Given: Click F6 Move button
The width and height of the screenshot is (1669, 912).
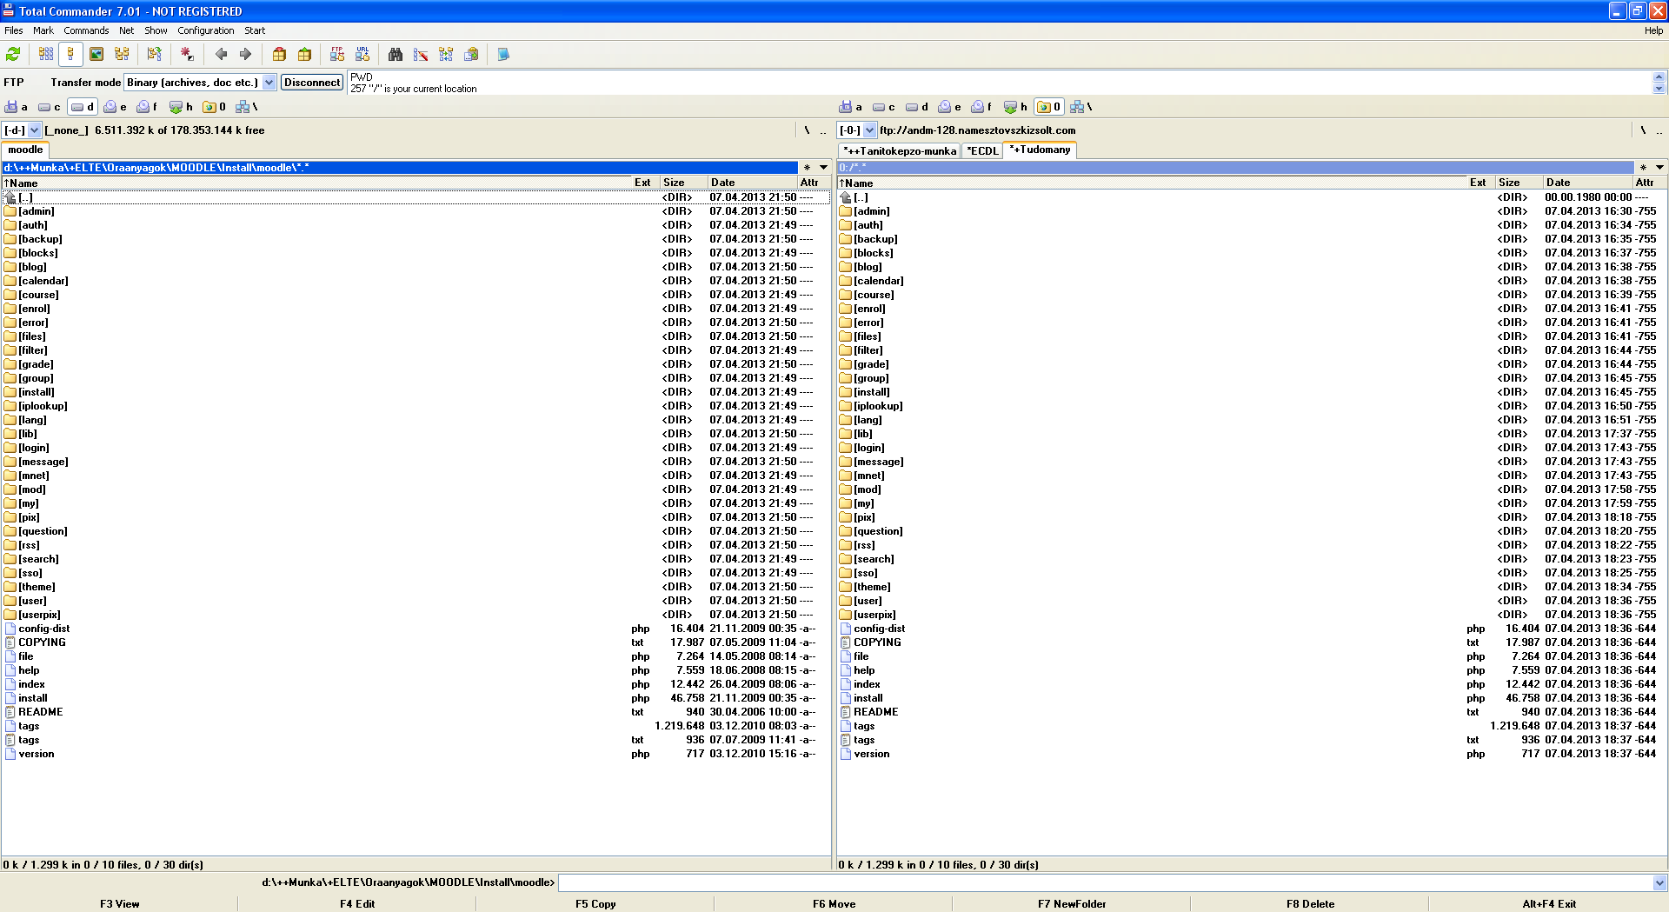Looking at the screenshot, I should (834, 904).
